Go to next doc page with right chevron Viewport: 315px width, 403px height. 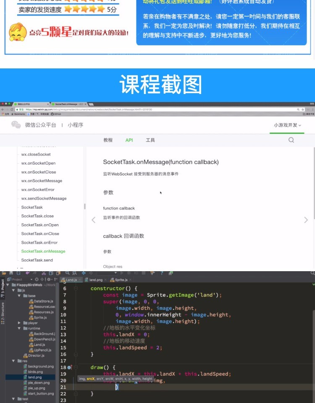point(306,220)
